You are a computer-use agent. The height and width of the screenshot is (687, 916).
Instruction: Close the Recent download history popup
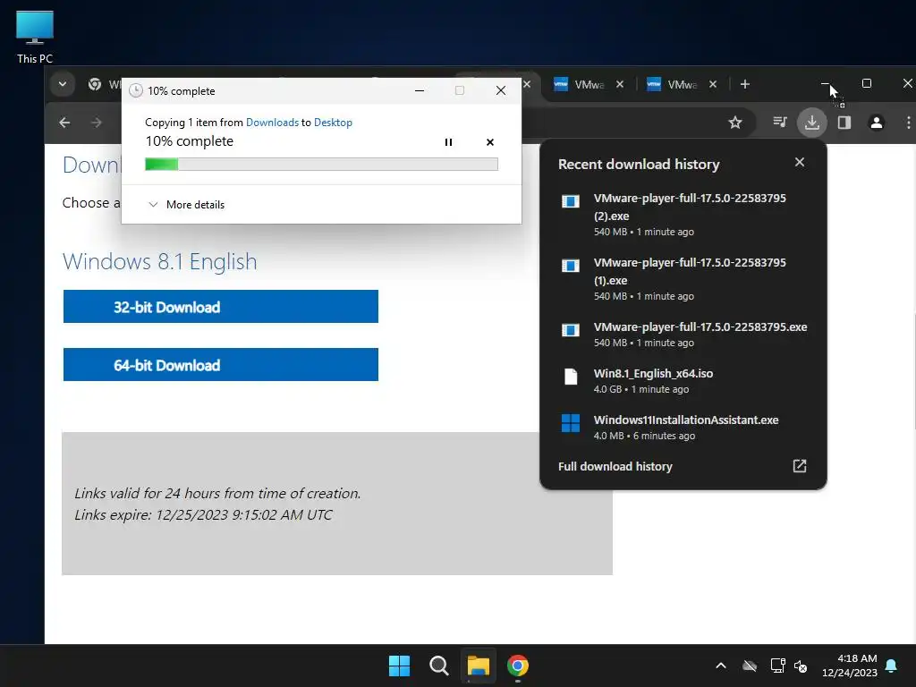(800, 163)
